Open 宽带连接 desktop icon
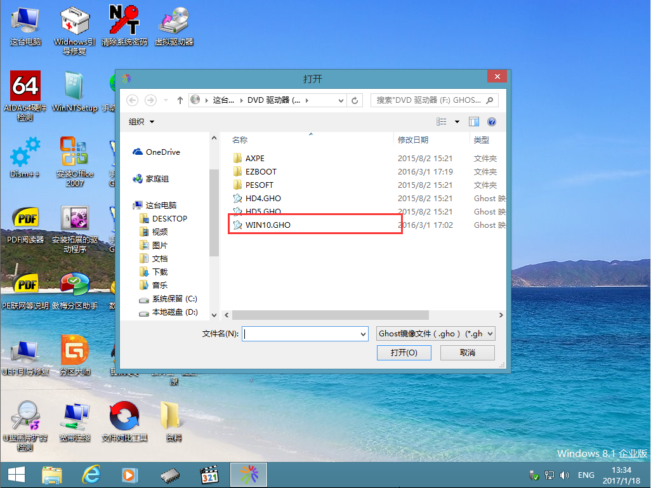 (75, 422)
